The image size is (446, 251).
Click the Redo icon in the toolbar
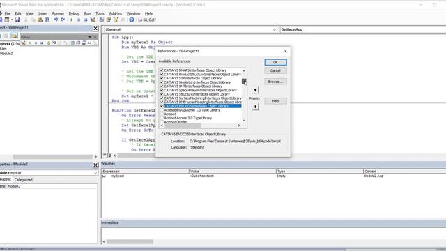click(x=63, y=20)
